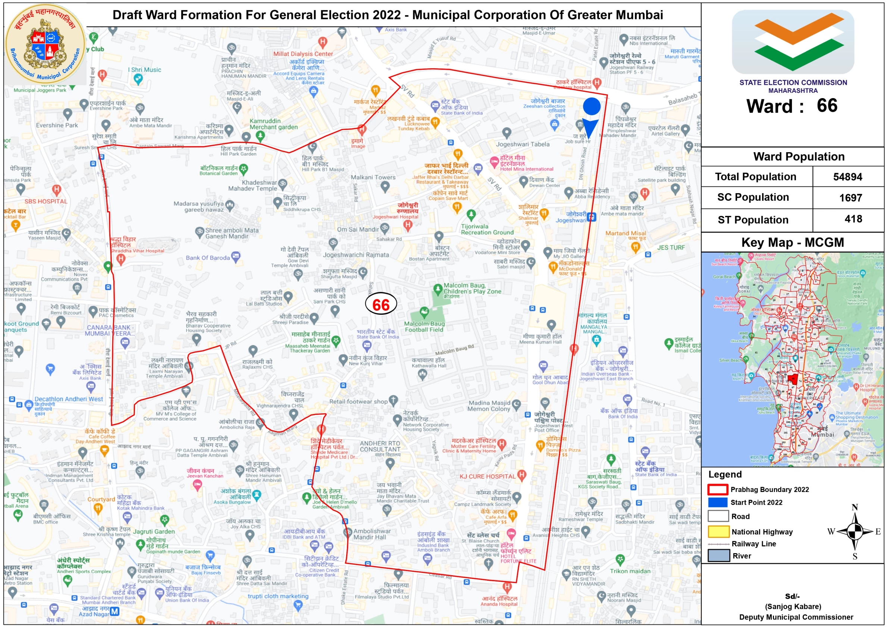This screenshot has width=887, height=627.
Task: Click the River legend swatch
Action: 718,555
